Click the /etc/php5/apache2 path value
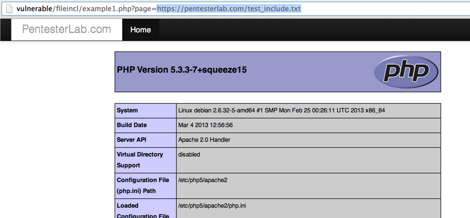The width and height of the screenshot is (470, 218). pos(203,180)
